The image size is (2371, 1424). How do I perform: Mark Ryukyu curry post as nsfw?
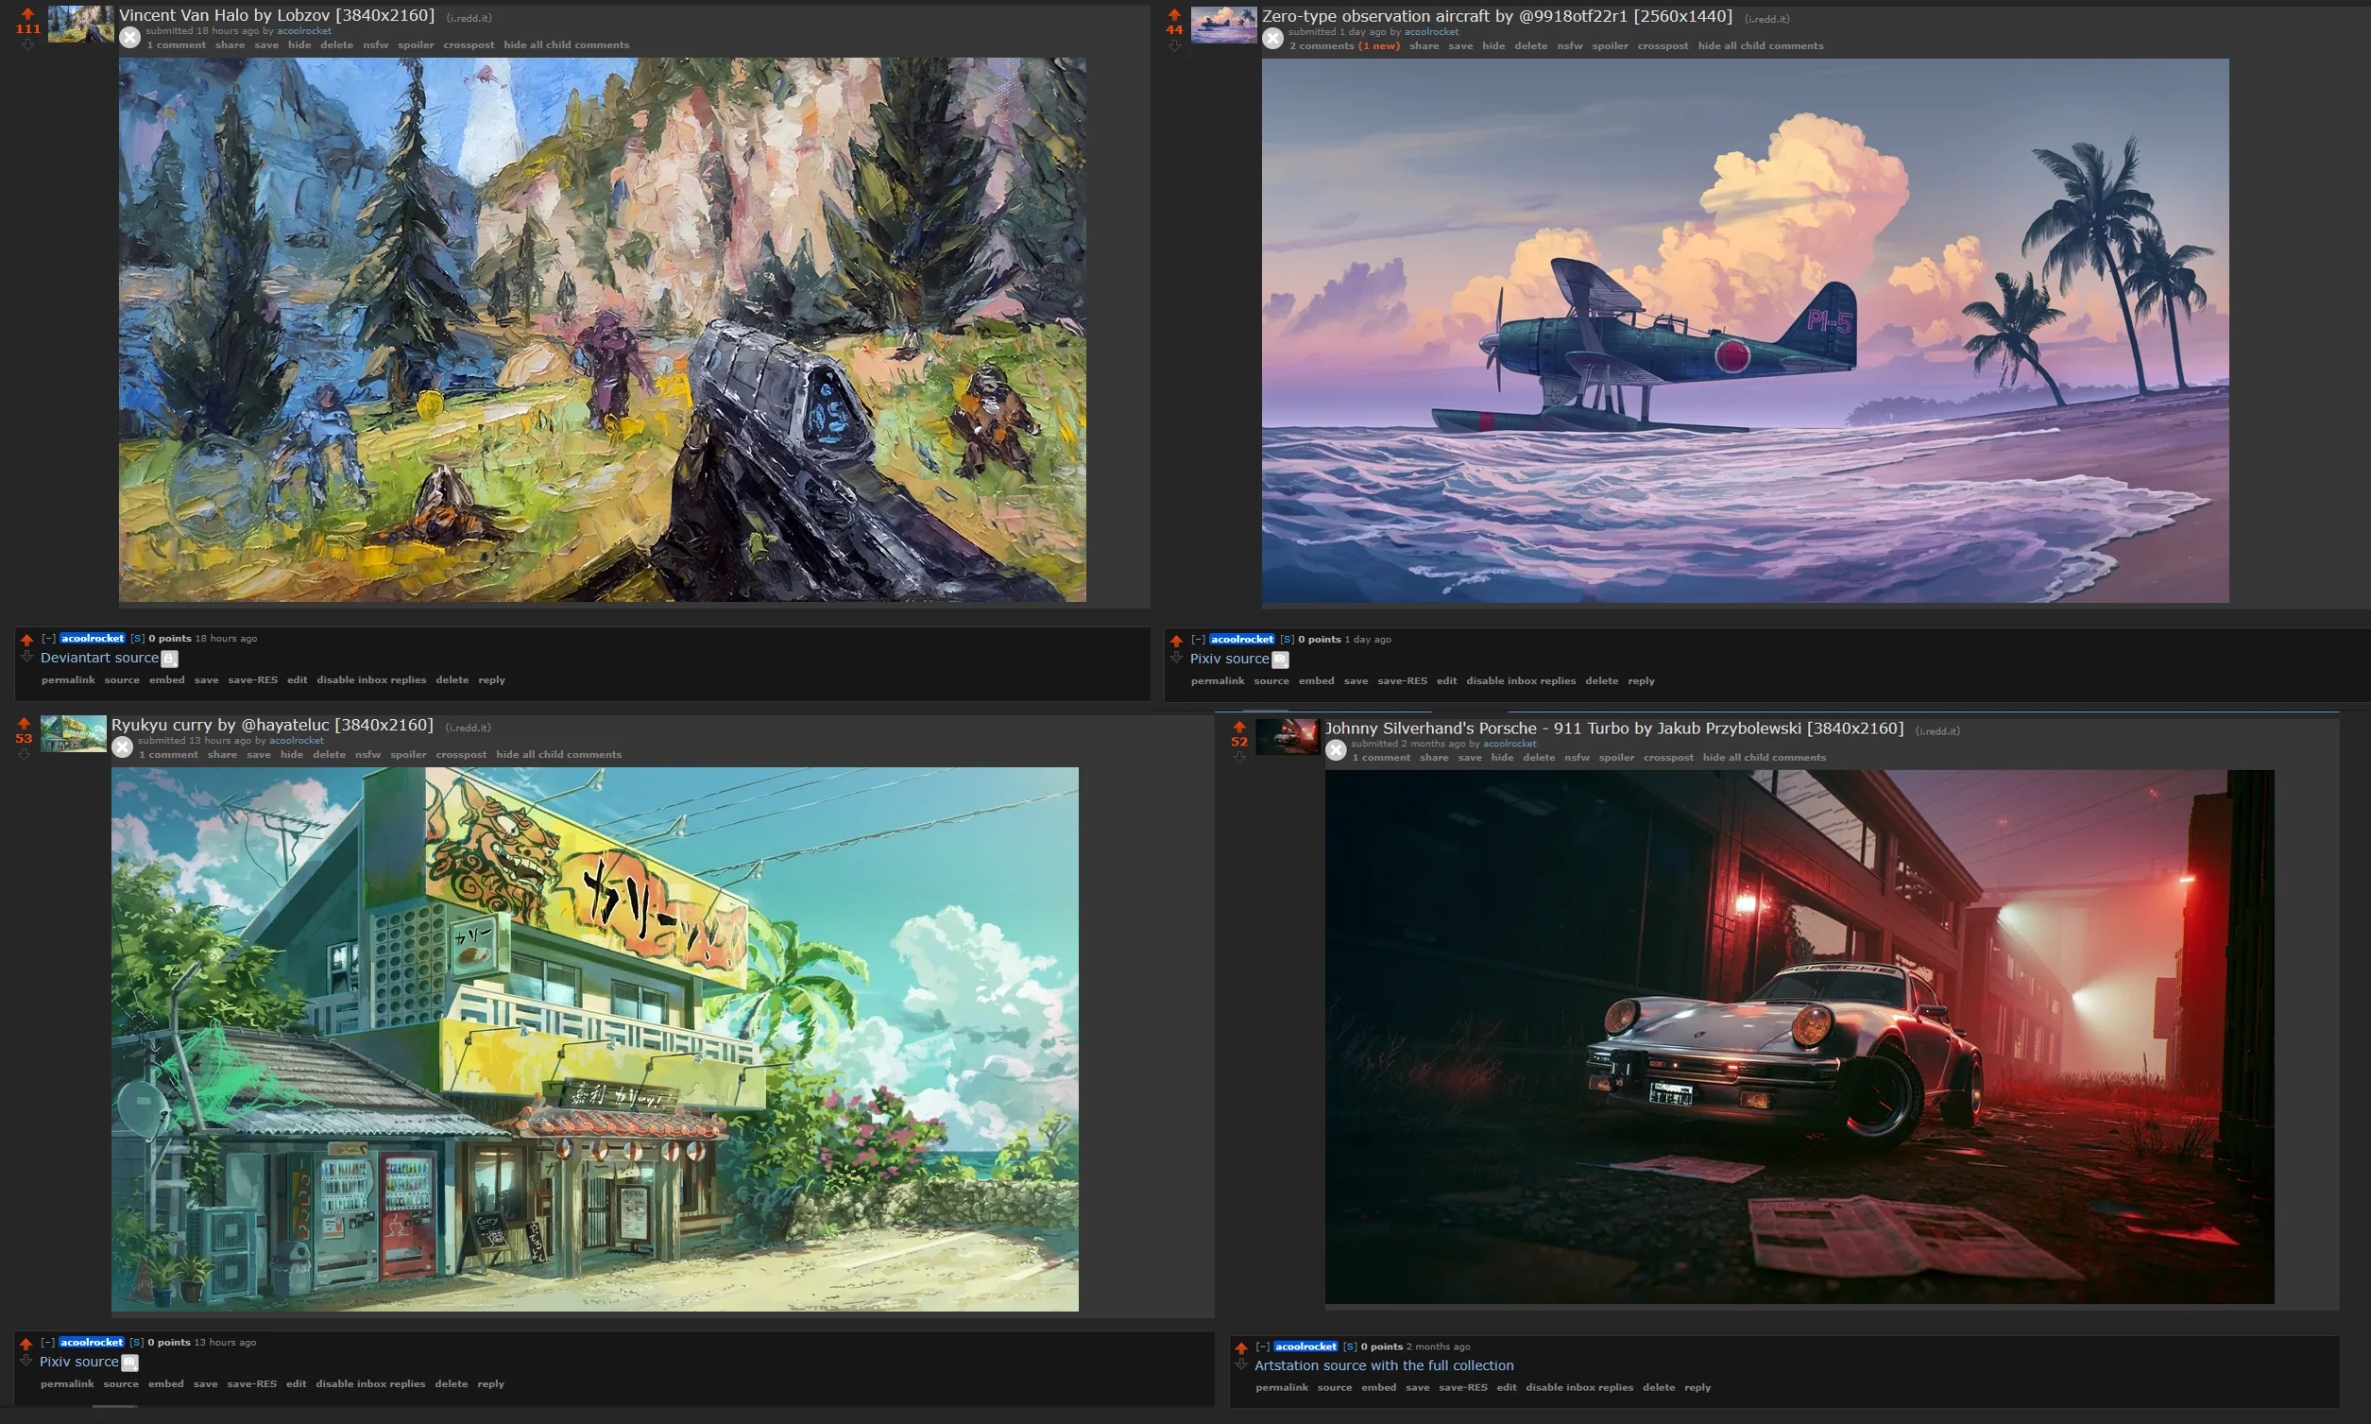368,755
